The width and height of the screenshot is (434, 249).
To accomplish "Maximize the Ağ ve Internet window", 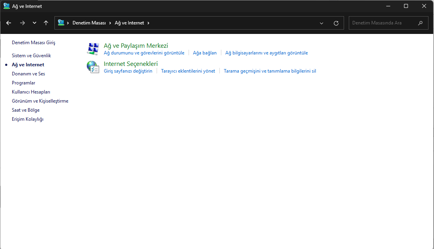I will 406,6.
